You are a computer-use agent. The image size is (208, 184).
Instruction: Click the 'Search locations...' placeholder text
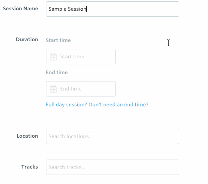tap(70, 136)
